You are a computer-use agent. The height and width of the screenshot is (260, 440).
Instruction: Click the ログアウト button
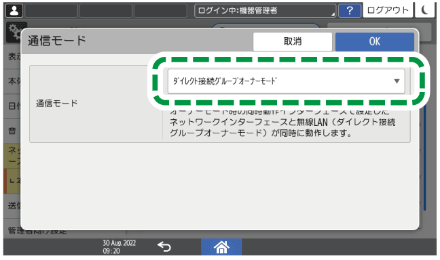click(388, 10)
